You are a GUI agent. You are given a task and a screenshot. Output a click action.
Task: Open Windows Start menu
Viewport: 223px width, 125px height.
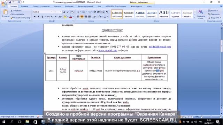tap(4, 122)
